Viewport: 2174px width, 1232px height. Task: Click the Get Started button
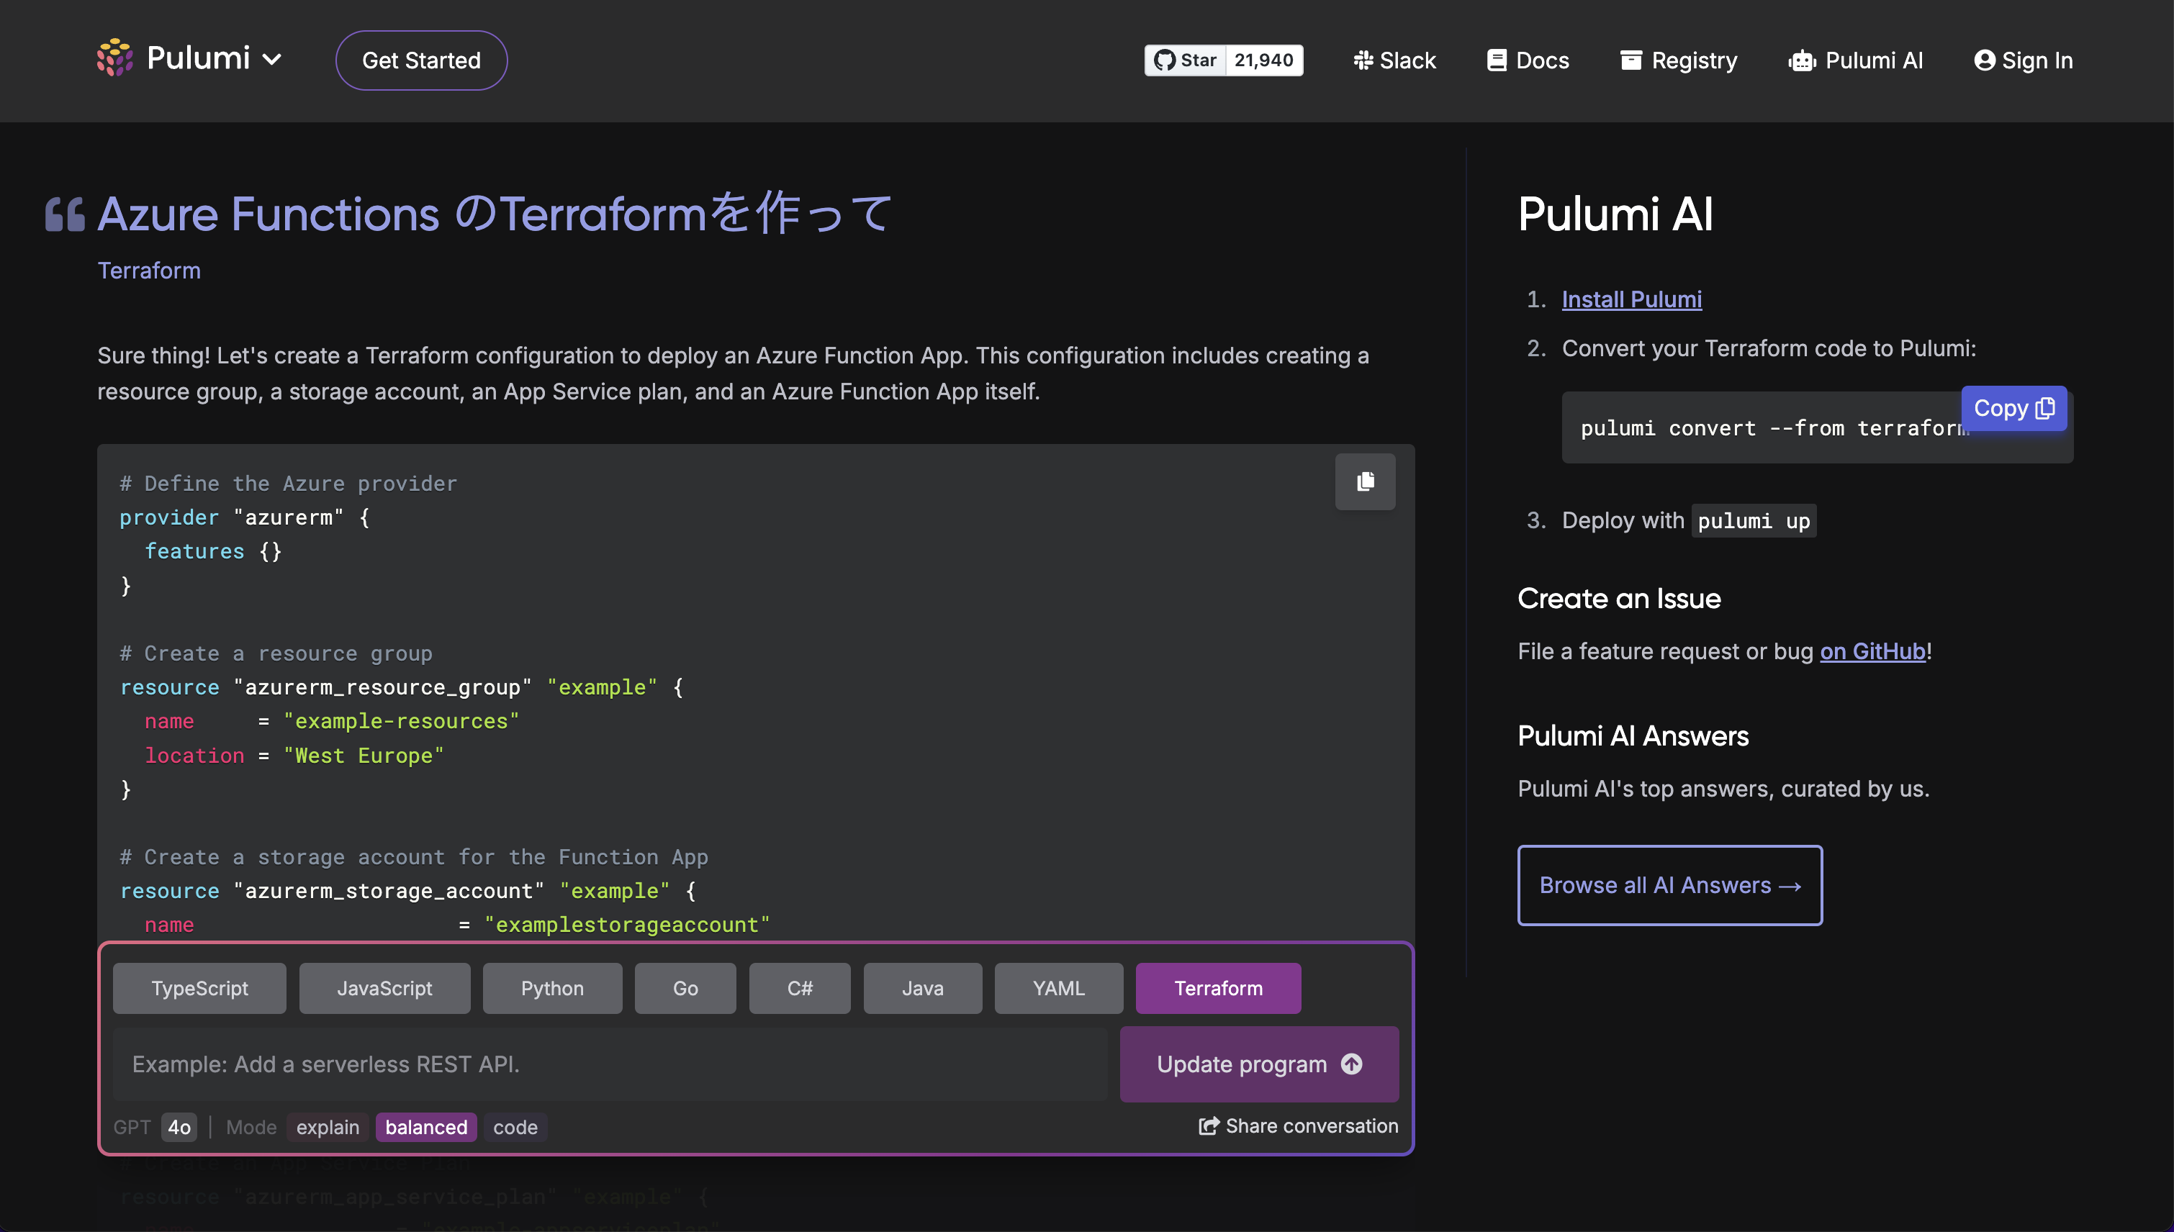pyautogui.click(x=421, y=60)
